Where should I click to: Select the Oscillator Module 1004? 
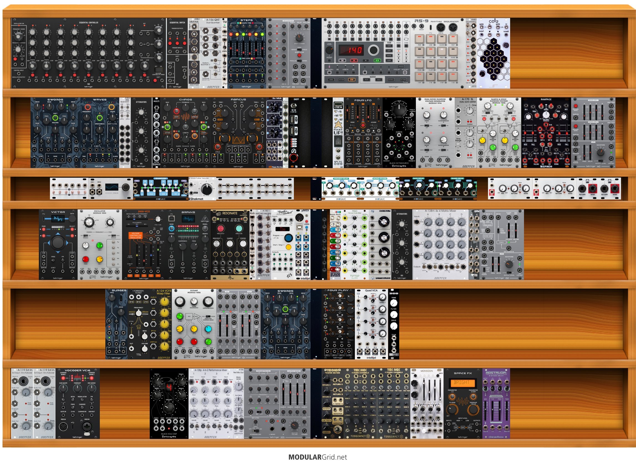[100, 245]
